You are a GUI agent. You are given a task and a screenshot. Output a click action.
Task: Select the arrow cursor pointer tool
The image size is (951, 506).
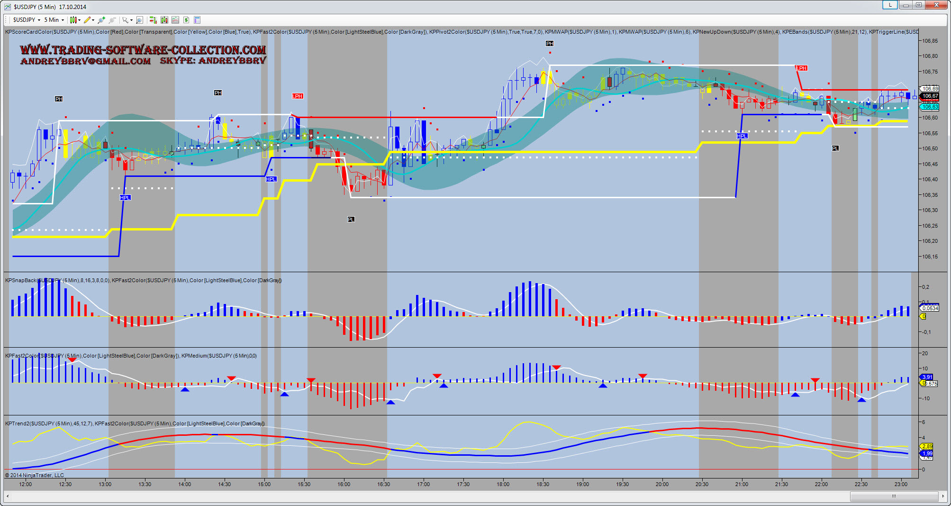[126, 20]
